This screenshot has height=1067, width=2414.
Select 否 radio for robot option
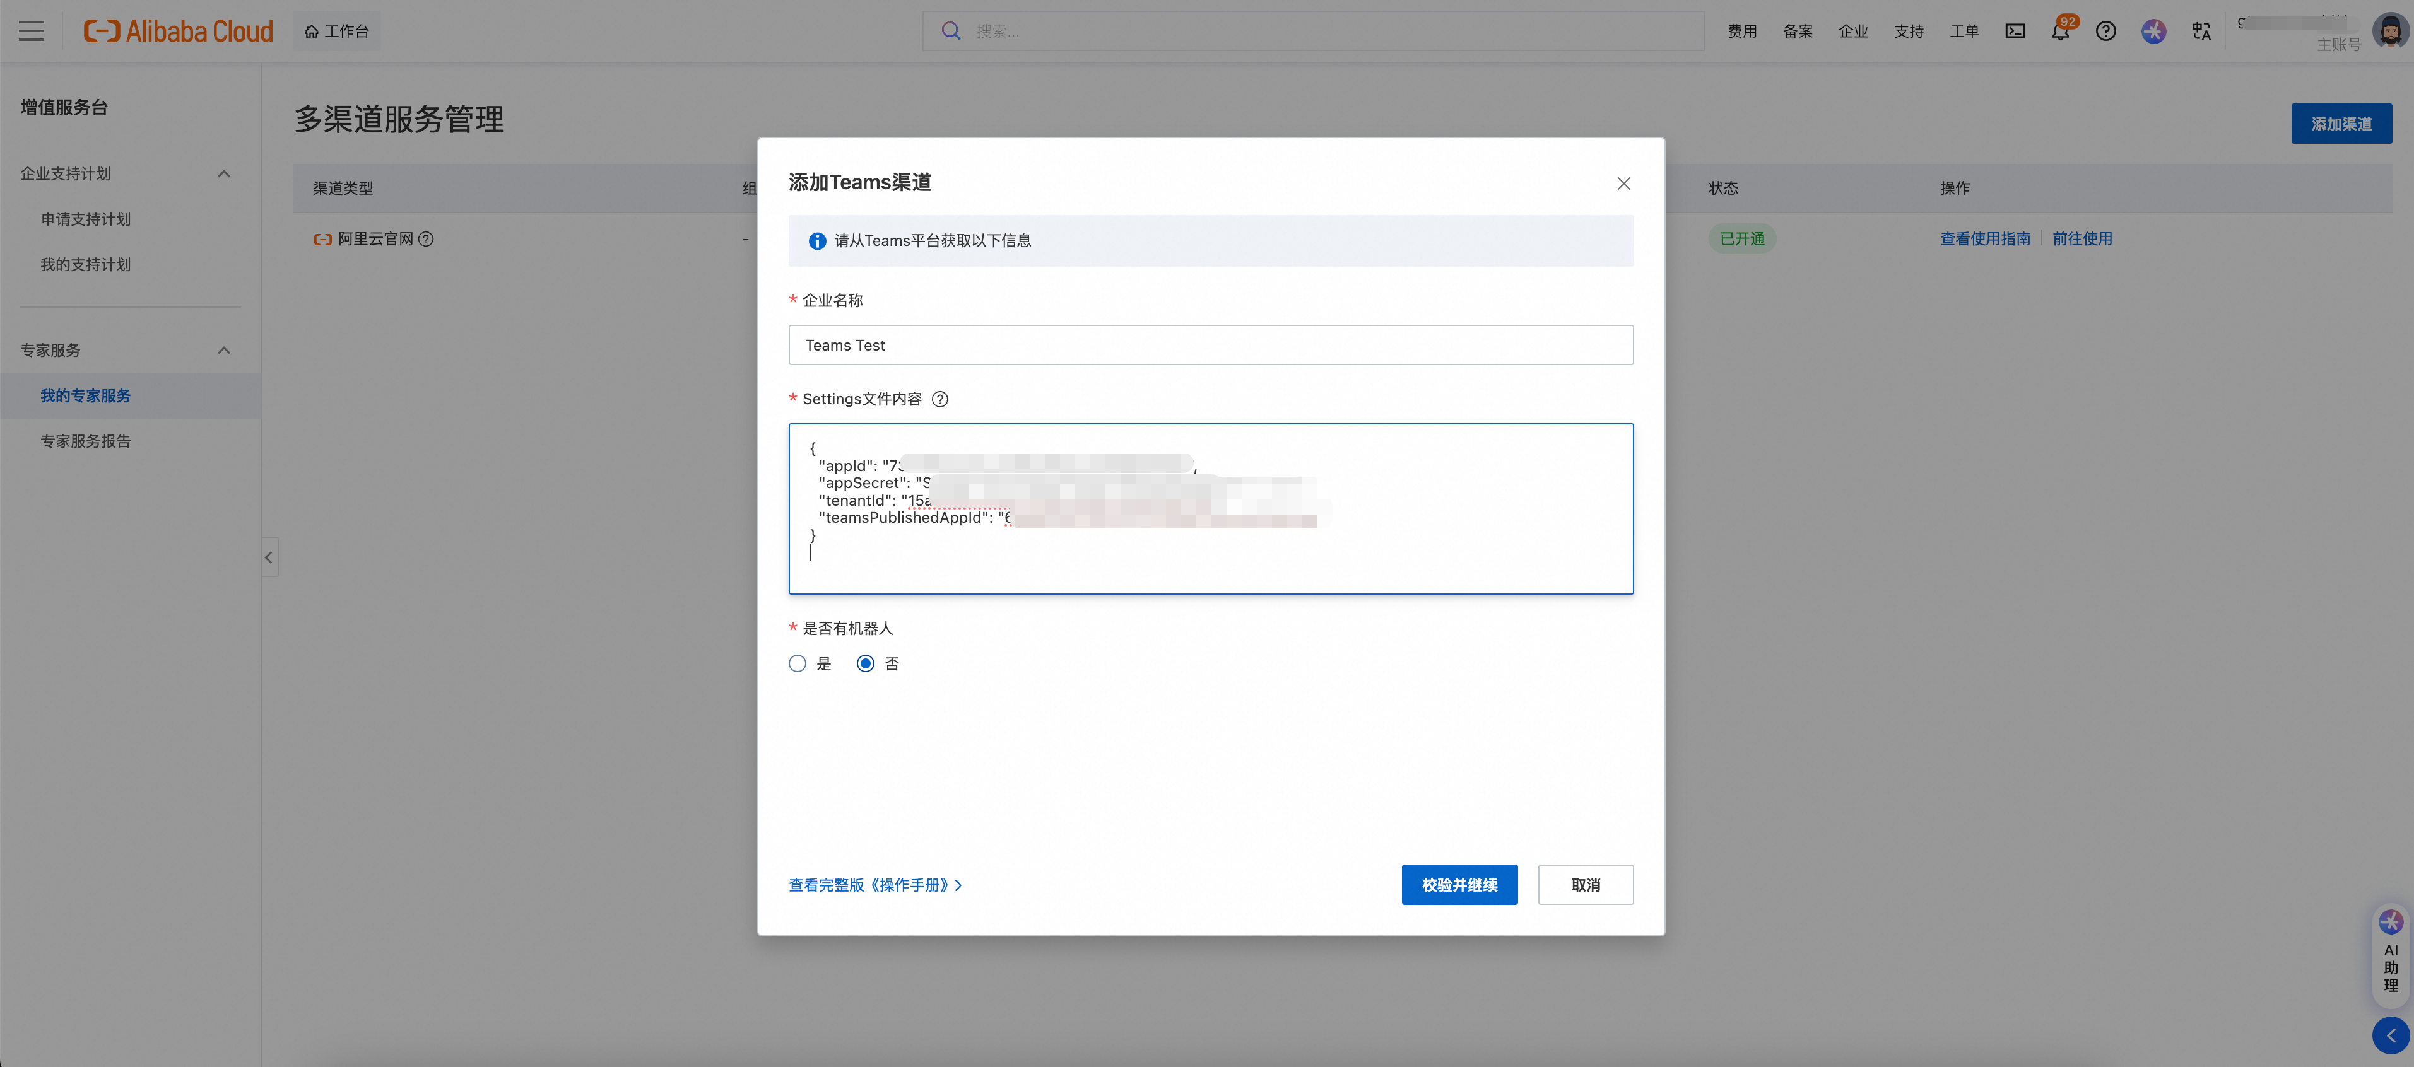pyautogui.click(x=866, y=663)
